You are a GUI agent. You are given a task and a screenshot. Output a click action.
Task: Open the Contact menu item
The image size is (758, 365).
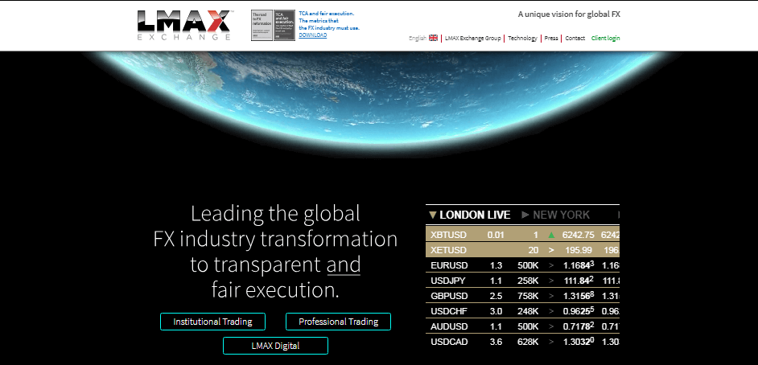(x=575, y=38)
